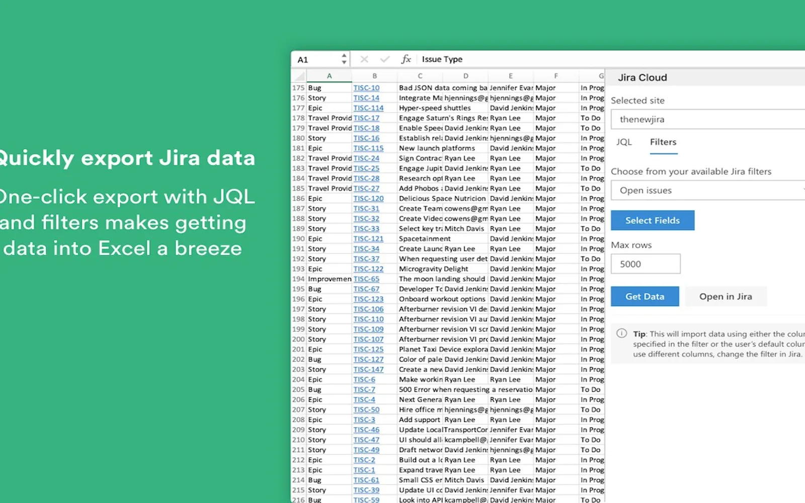
Task: Select row header 200
Action: tap(299, 339)
